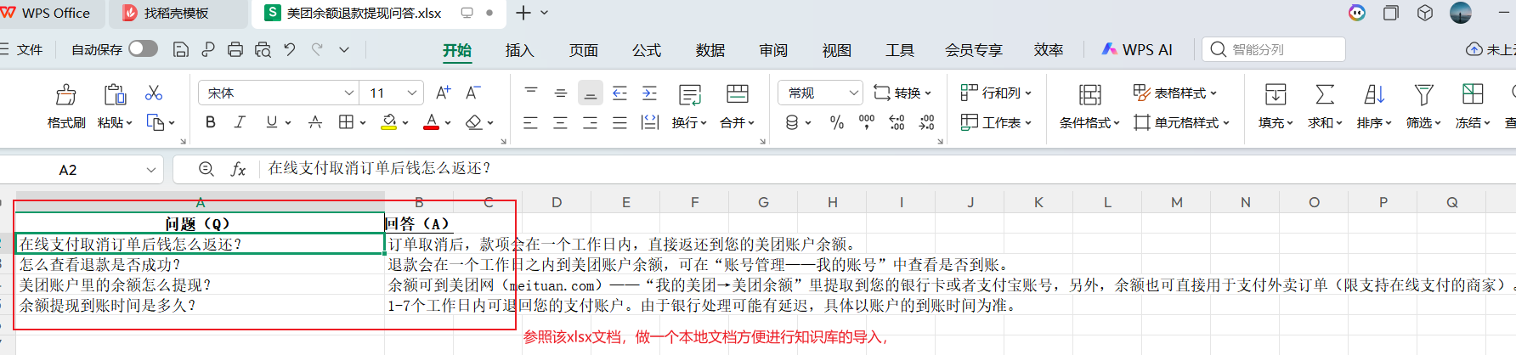Image resolution: width=1516 pixels, height=355 pixels.
Task: Open the Conditional Formatting (条件格式) menu
Action: [1090, 122]
